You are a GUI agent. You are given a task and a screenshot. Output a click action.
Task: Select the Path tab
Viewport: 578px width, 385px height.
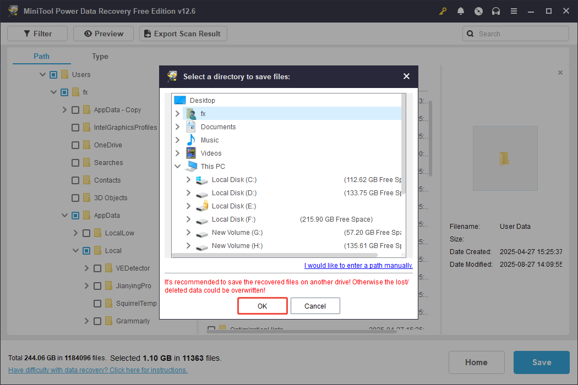tap(41, 56)
